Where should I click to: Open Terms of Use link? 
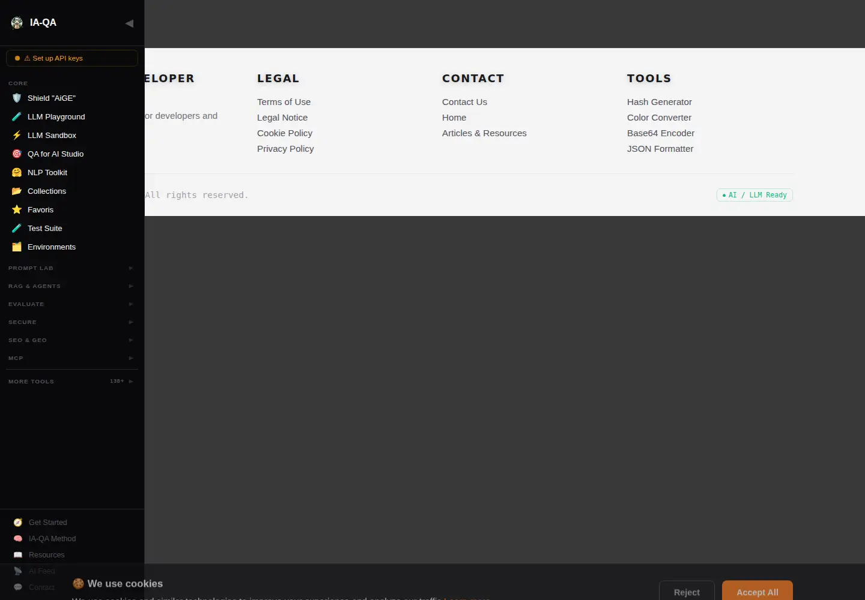click(284, 102)
